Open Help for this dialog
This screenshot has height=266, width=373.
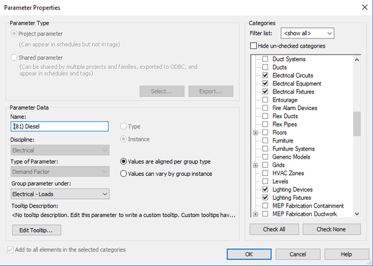[346, 254]
